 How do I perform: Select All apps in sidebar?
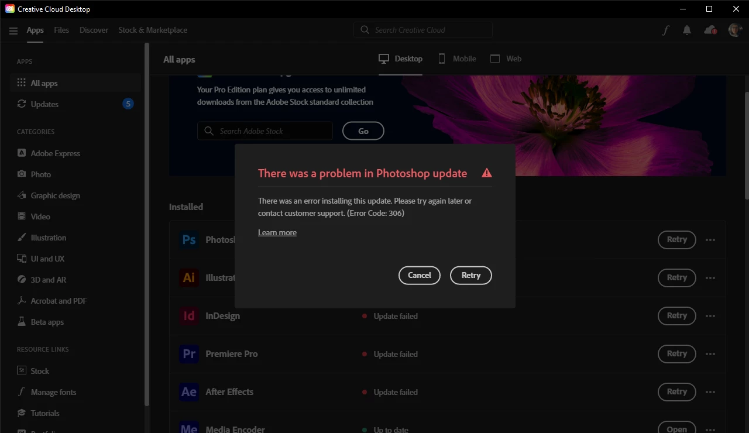point(75,83)
